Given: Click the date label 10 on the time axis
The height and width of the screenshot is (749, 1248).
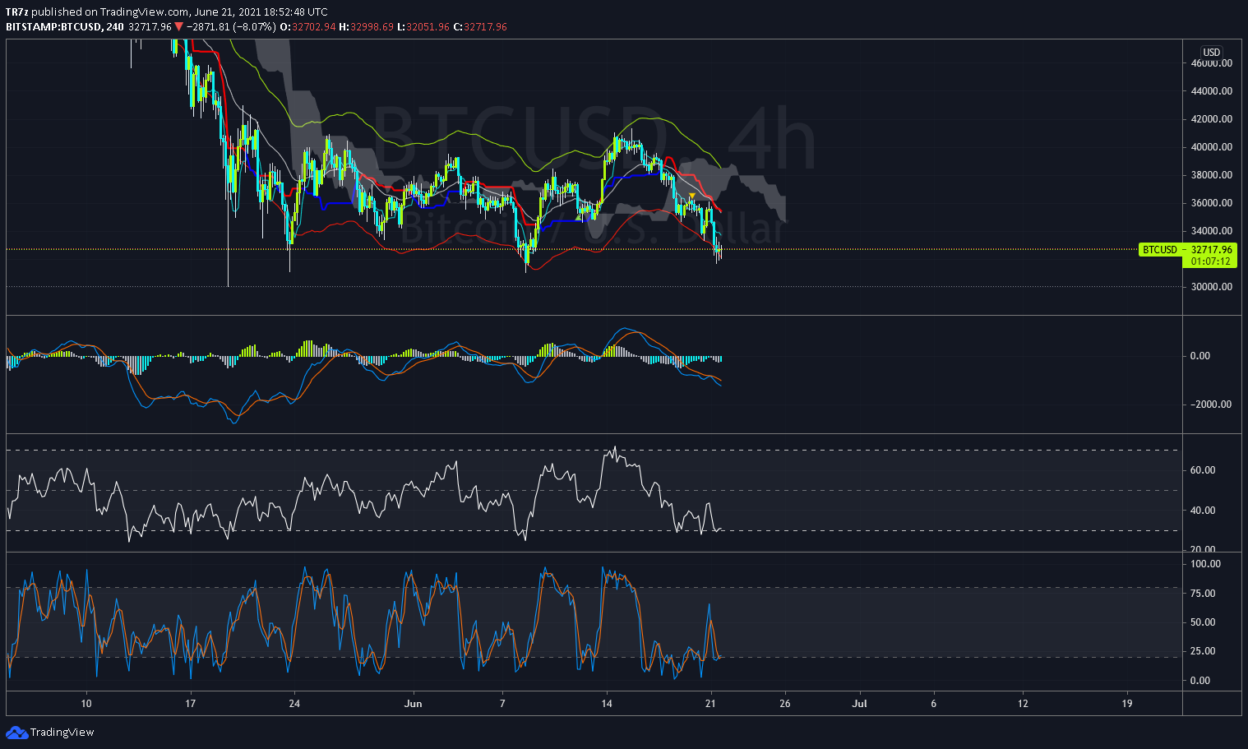Looking at the screenshot, I should click(86, 704).
